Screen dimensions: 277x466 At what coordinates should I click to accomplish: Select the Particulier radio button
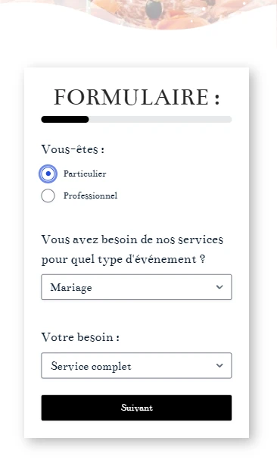pyautogui.click(x=48, y=174)
